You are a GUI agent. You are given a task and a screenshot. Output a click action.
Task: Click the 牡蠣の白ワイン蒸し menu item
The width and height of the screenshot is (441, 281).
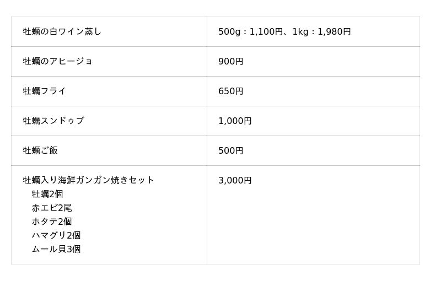pyautogui.click(x=62, y=32)
